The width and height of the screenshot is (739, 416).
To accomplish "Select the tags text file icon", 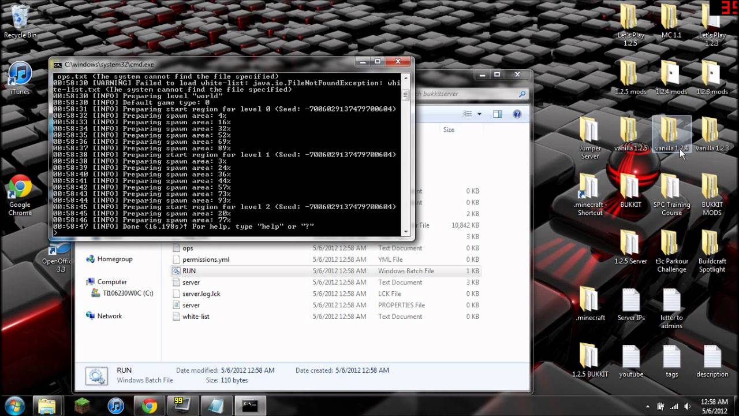I will click(x=671, y=361).
